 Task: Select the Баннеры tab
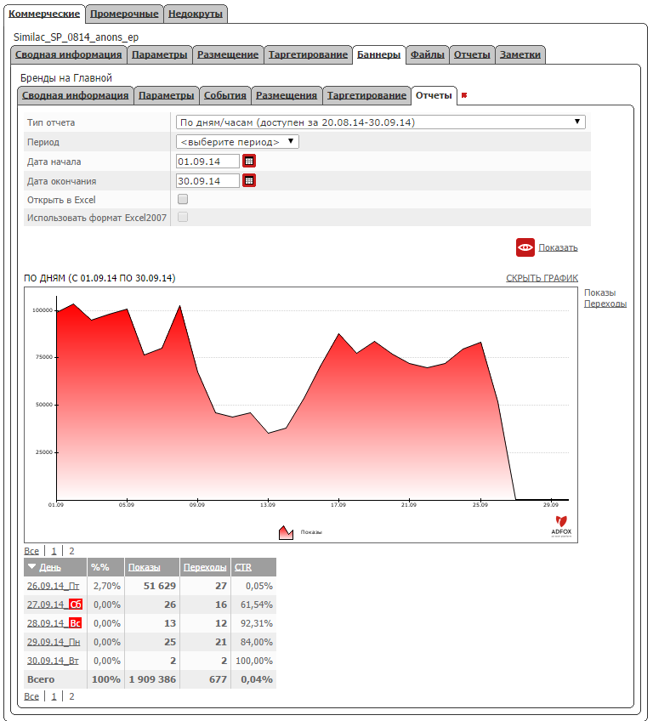coord(379,54)
